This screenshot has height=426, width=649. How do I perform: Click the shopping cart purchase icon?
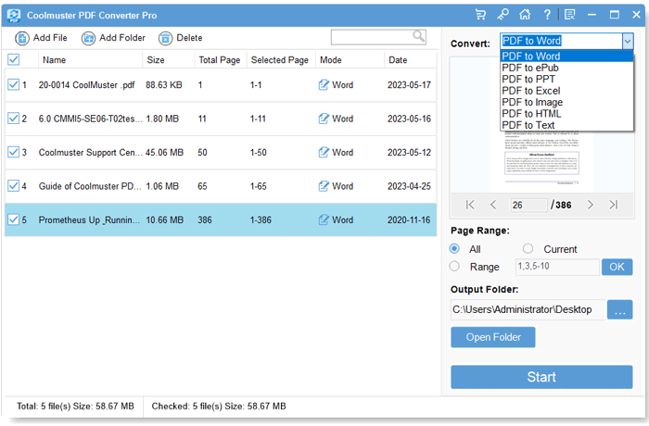pyautogui.click(x=480, y=15)
